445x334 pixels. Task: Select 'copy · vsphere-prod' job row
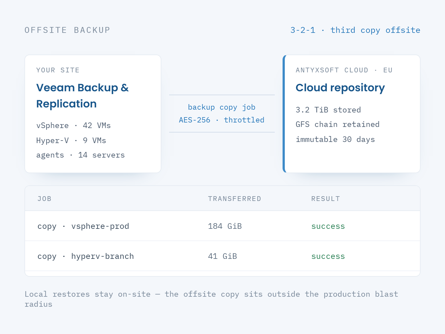click(222, 226)
